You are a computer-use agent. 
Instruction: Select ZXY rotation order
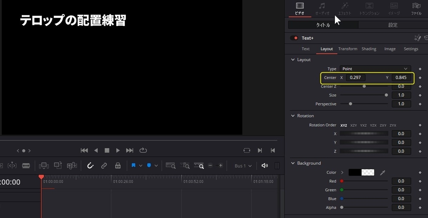(383, 125)
